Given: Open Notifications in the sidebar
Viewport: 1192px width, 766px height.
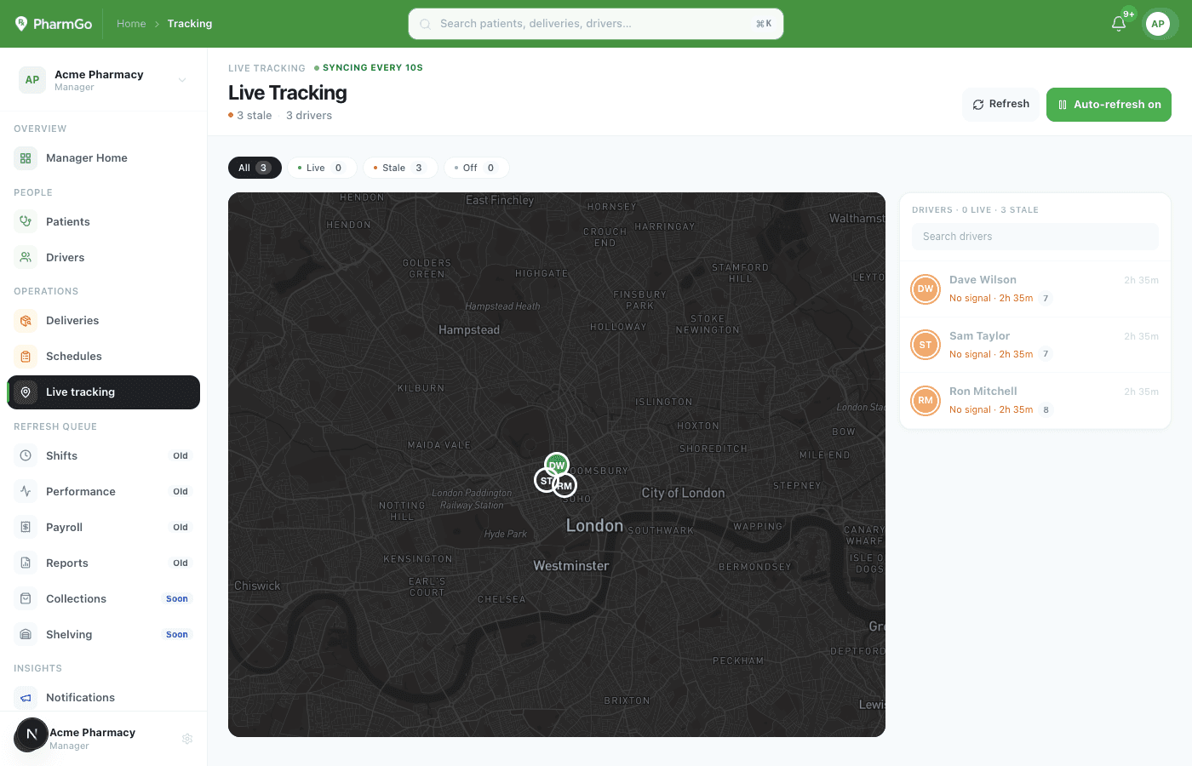Looking at the screenshot, I should pos(104,698).
